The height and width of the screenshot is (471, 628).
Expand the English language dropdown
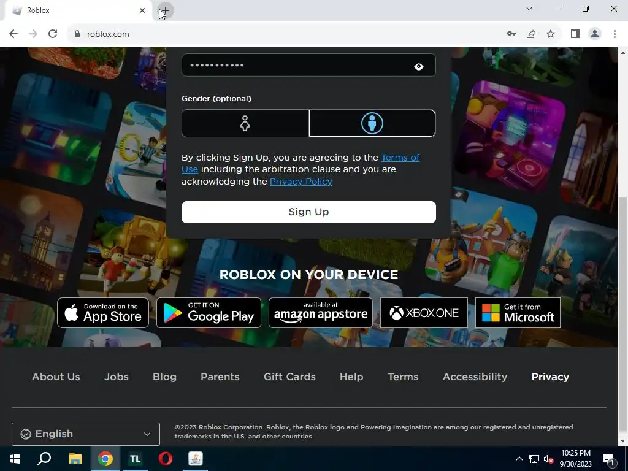pyautogui.click(x=86, y=434)
